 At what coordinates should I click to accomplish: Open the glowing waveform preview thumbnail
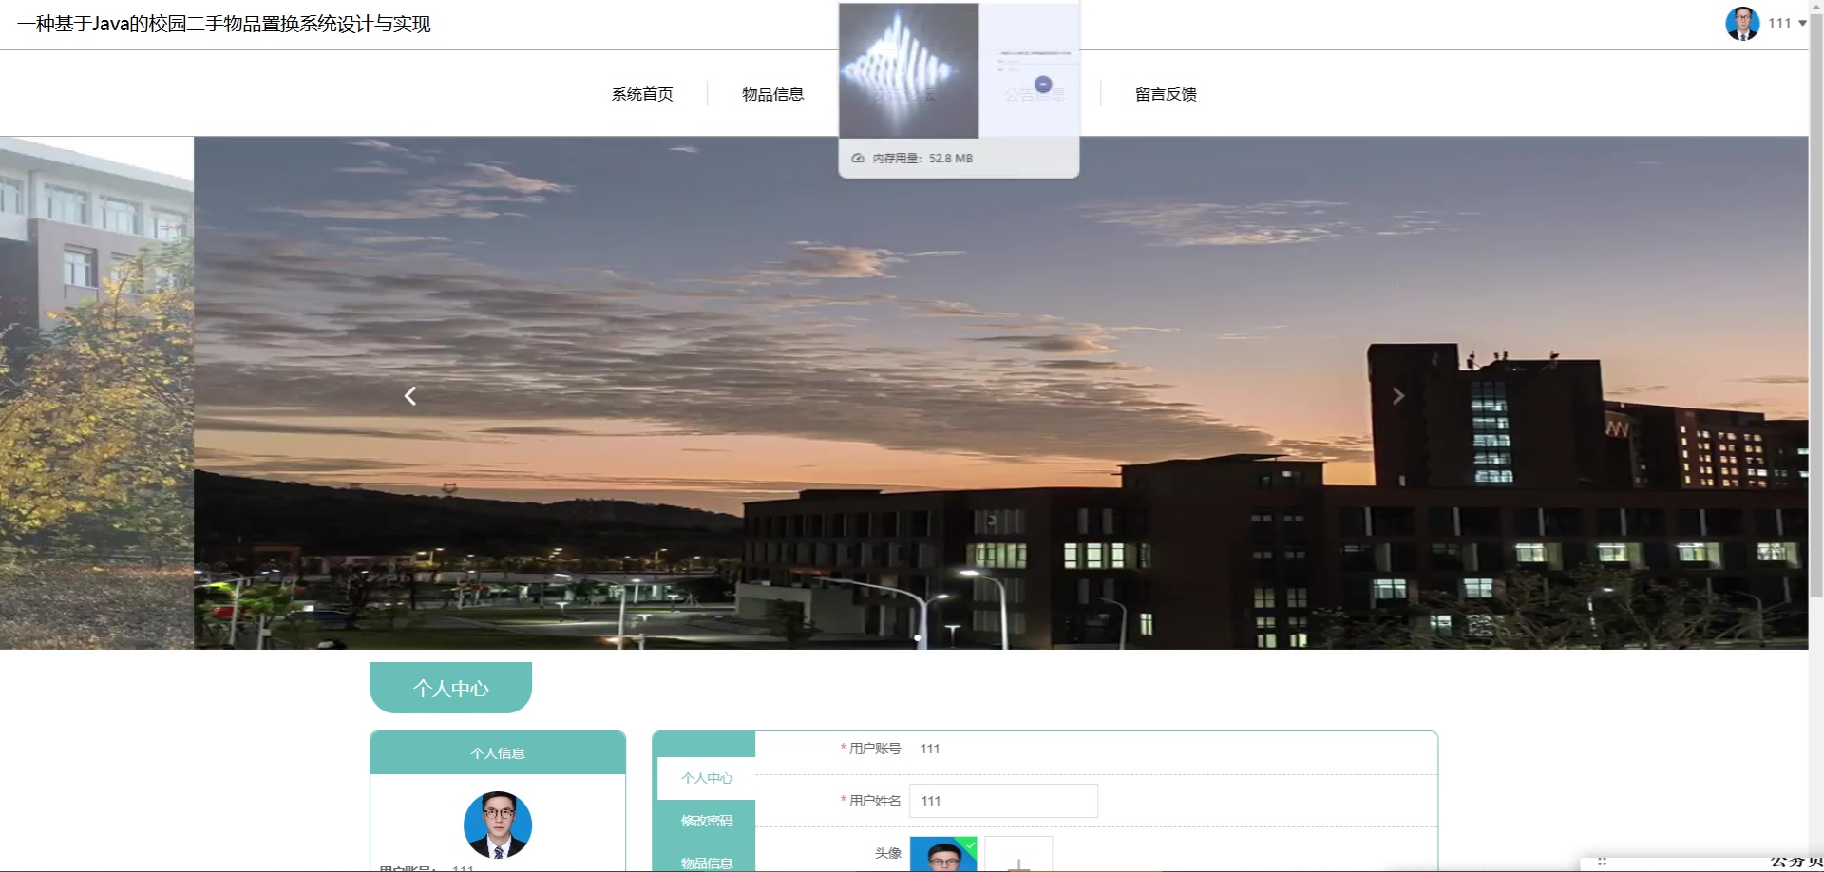click(909, 70)
